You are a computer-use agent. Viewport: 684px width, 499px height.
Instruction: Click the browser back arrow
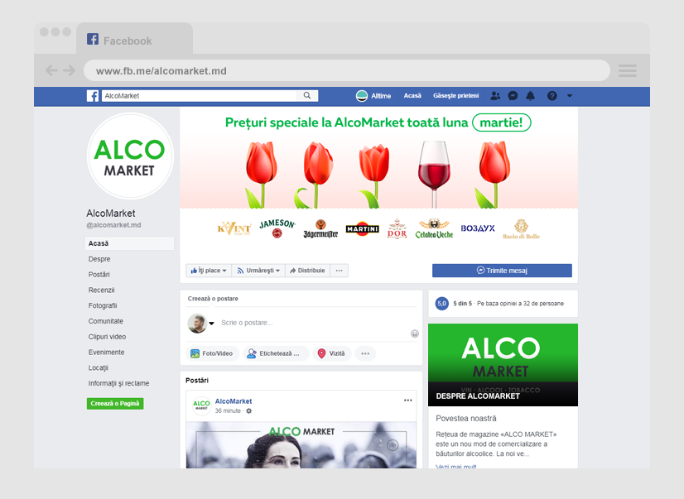click(51, 70)
